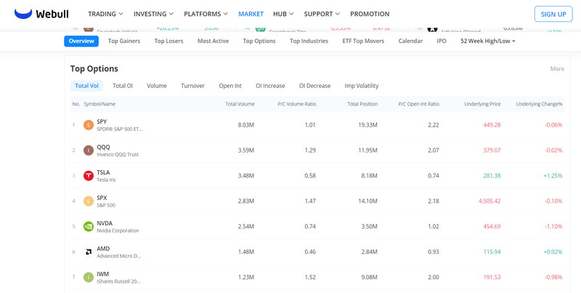Image resolution: width=581 pixels, height=293 pixels.
Task: Click SPX P/C open int ratio 2.18
Action: pos(433,201)
